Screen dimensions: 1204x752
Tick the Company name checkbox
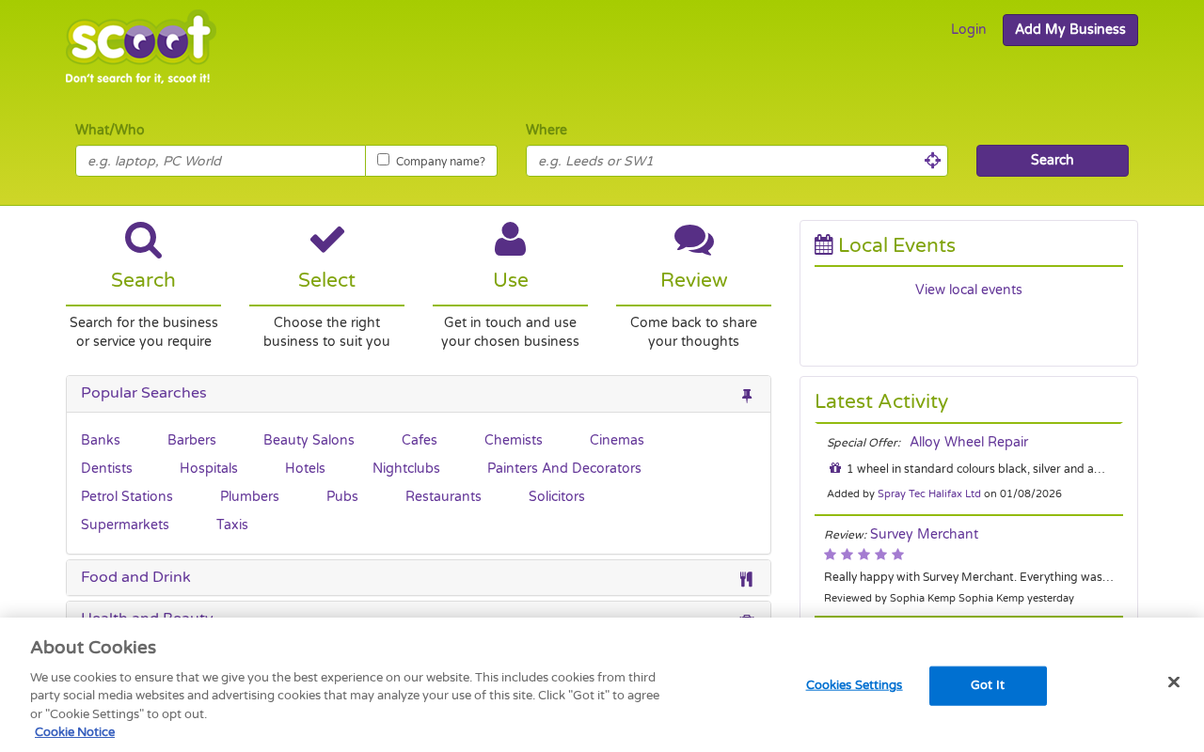point(383,160)
